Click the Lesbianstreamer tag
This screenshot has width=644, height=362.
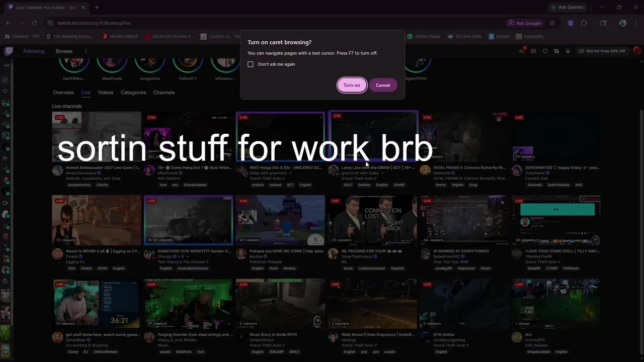point(371,268)
